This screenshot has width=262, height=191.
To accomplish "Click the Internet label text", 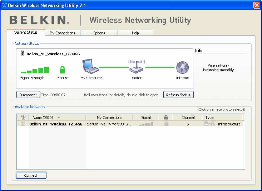I will 182,78.
